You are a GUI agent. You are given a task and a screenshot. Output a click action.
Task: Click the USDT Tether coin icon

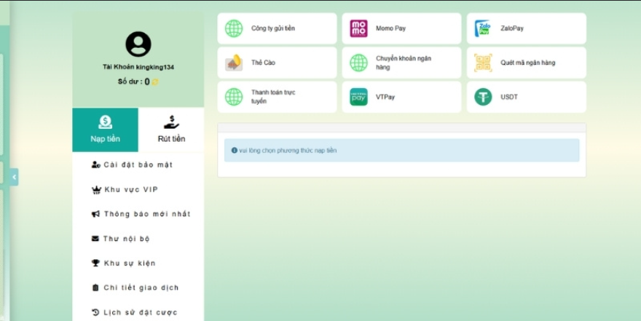pyautogui.click(x=483, y=97)
